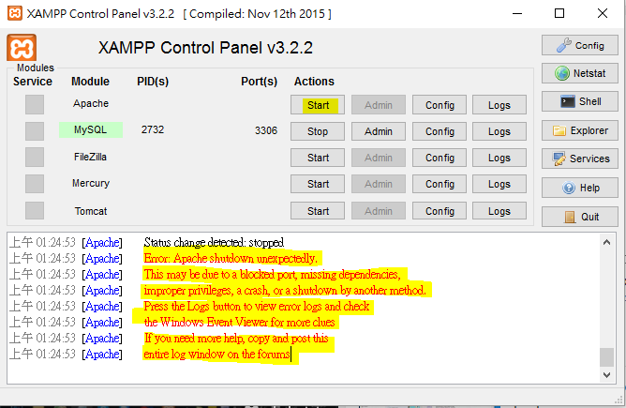Open the MySQL Logs menu
The height and width of the screenshot is (408, 626).
(x=499, y=131)
